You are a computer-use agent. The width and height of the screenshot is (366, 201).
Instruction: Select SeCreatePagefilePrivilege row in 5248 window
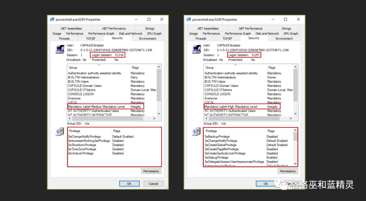[249, 149]
